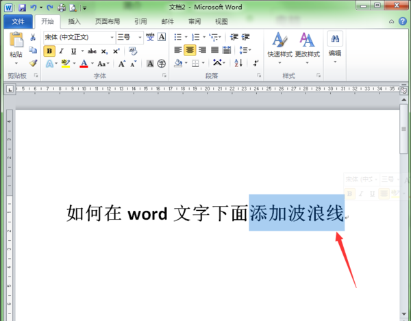This screenshot has width=411, height=321.
Task: Open Asian layout tool
Action: [219, 63]
